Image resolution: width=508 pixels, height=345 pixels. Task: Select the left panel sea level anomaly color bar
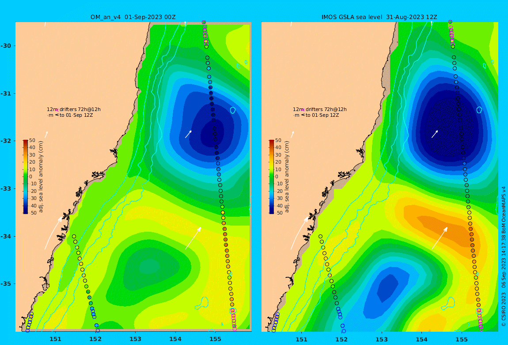[25, 177]
